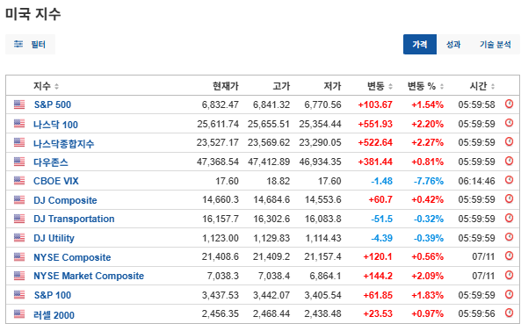Select the S&P 100 change +61.85
This screenshot has height=324, width=521.
click(378, 295)
